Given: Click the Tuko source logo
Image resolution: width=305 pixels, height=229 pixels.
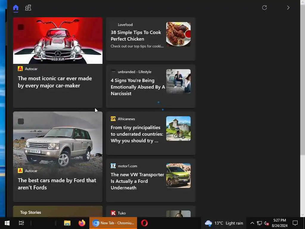Looking at the screenshot, I should [113, 213].
